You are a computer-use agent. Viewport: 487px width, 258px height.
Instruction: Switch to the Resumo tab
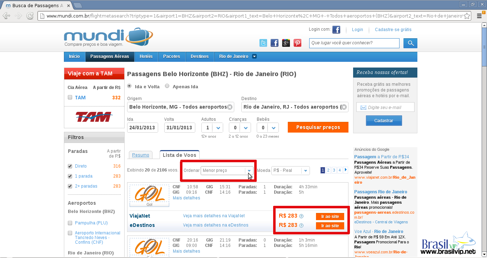(141, 155)
